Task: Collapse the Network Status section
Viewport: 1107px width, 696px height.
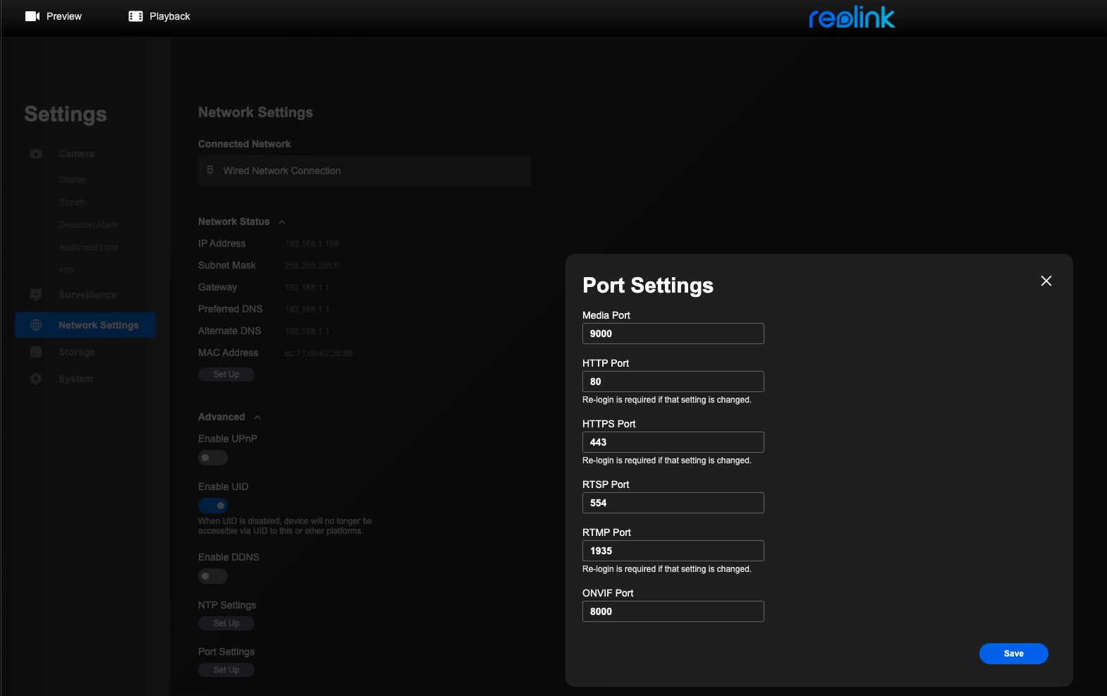Action: click(x=282, y=222)
